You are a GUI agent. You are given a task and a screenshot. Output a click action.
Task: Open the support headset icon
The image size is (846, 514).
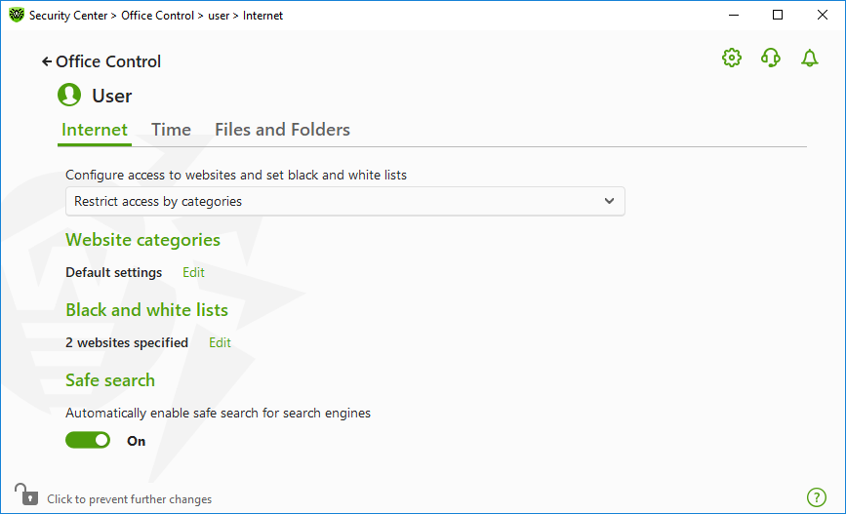[x=771, y=58]
